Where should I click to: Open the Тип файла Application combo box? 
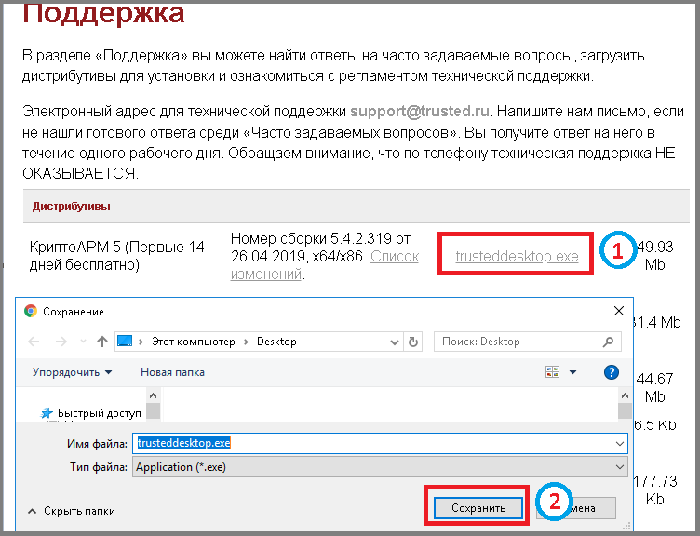380,467
